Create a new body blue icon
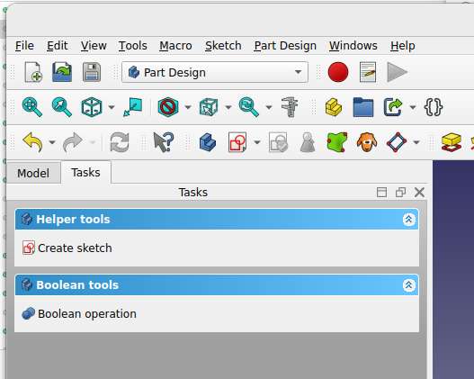 [x=208, y=142]
